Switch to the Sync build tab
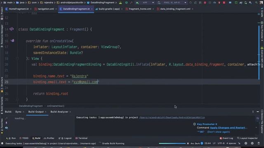This screenshot has height=148, width=264. 18,112
